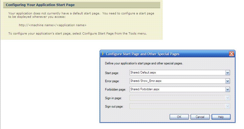Click the disabled Sign out page dropdown
Image resolution: width=244 pixels, height=129 pixels.
coord(180,106)
